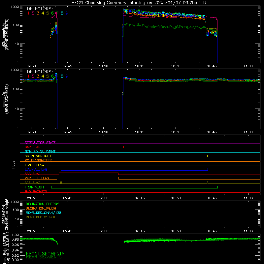Click the REAR_DEC_WEIGHT legend entry
This screenshot has width=264, height=264.
point(41,217)
